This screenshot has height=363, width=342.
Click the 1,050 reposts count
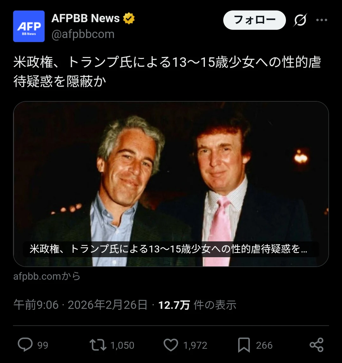point(123,345)
